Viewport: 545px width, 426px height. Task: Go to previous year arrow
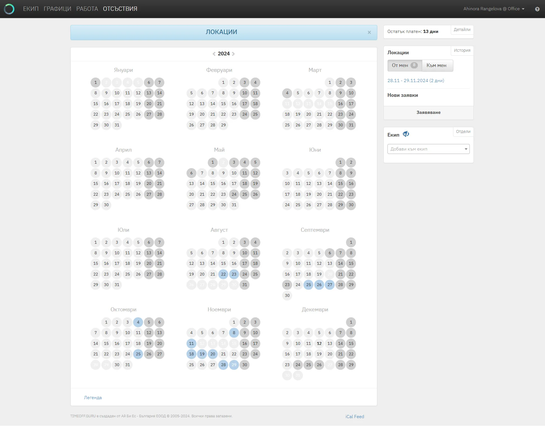[214, 54]
